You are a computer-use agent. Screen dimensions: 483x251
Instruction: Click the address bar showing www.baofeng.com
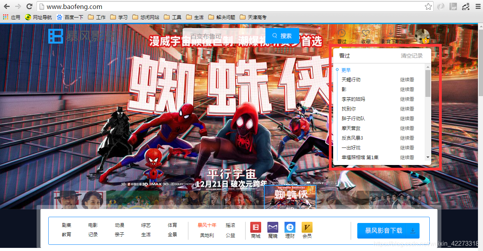point(235,7)
